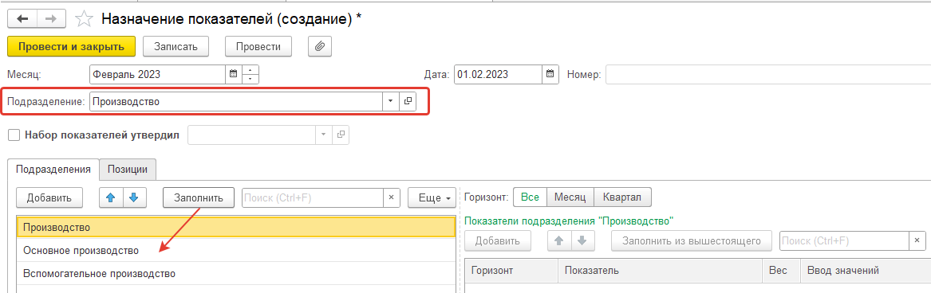Select the Квартал horizon filter
Viewport: 931px width, 293px height.
click(623, 197)
